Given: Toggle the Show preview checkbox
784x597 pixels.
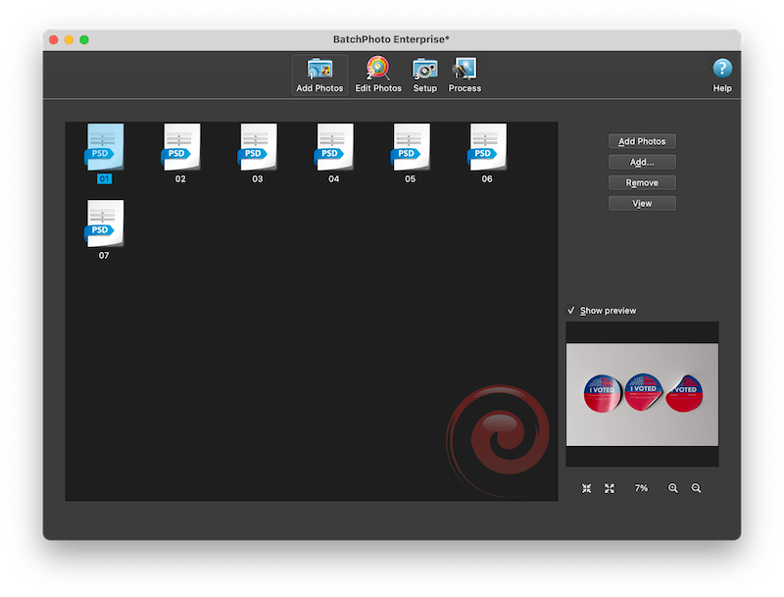Looking at the screenshot, I should (570, 311).
